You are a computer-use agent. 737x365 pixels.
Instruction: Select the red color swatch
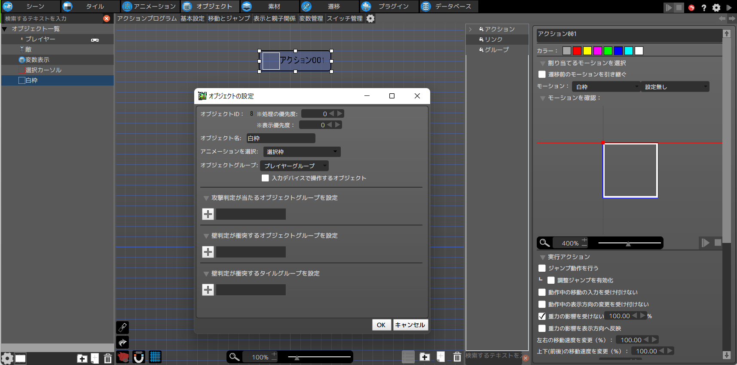[x=577, y=51]
